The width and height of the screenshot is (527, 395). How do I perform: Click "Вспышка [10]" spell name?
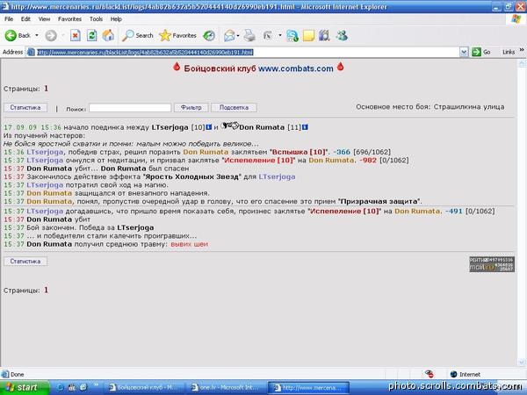click(299, 152)
